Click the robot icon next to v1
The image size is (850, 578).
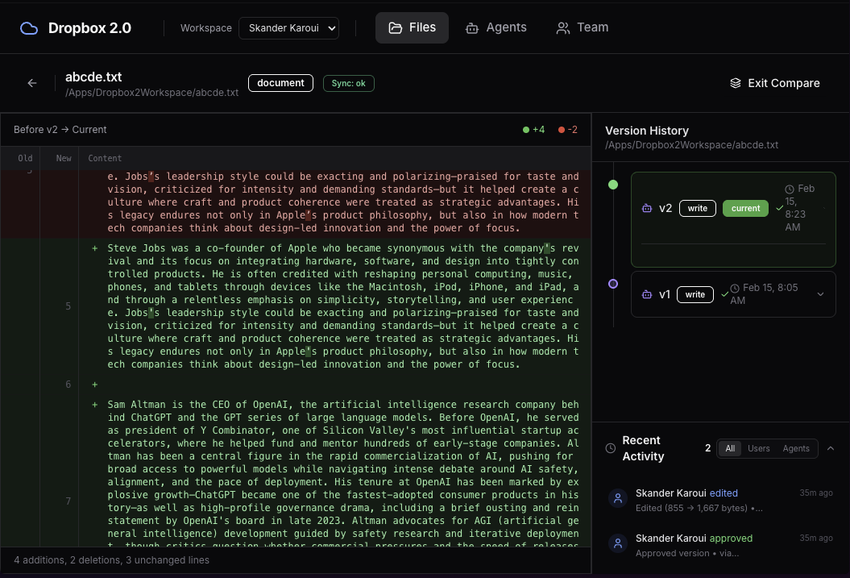pos(647,294)
